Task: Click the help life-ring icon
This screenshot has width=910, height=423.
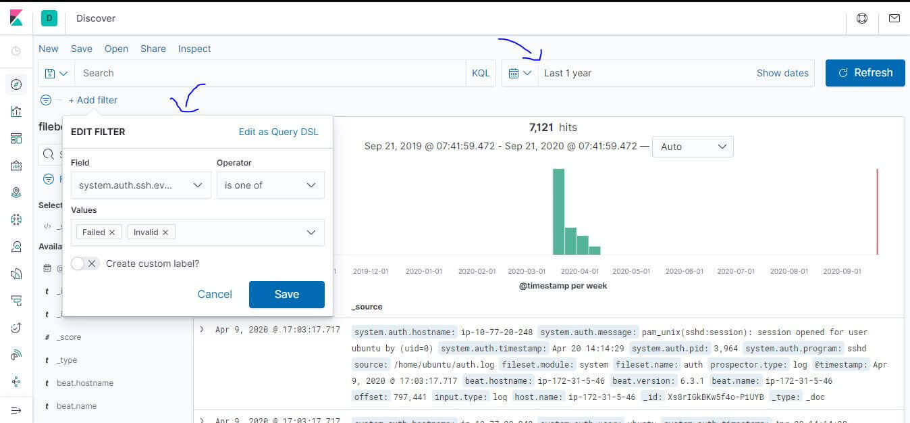Action: coord(862,20)
